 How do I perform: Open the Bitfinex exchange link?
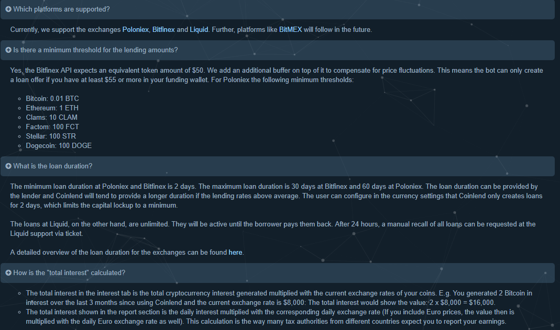[x=163, y=30]
